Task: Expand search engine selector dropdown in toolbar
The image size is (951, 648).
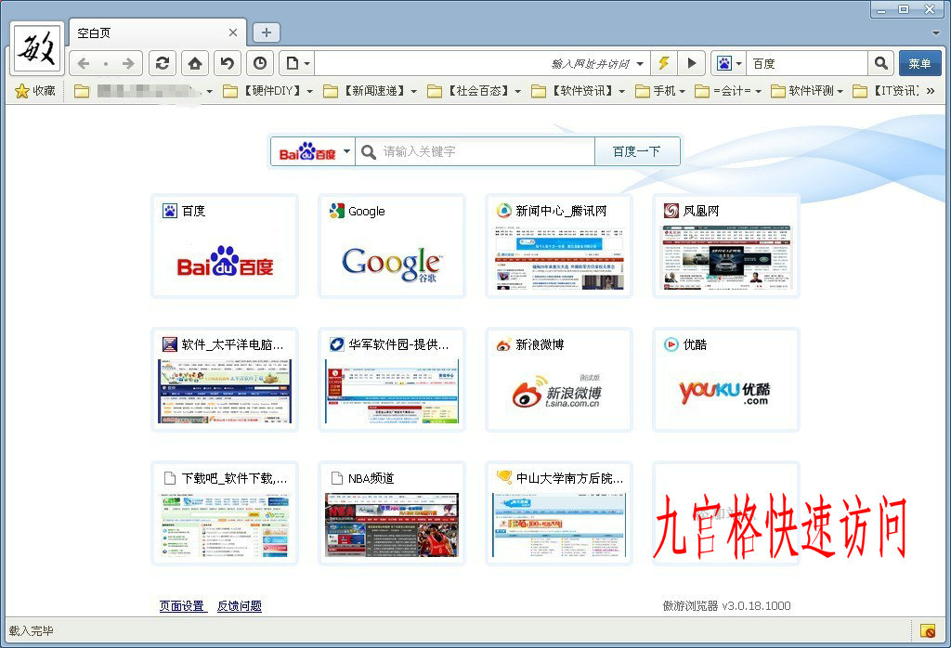Action: [x=738, y=64]
